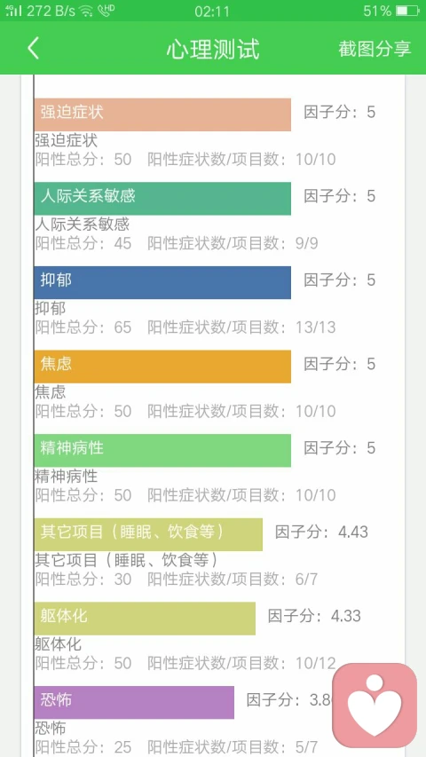
Task: Click the 因子分 4.43 score label
Action: (x=321, y=532)
